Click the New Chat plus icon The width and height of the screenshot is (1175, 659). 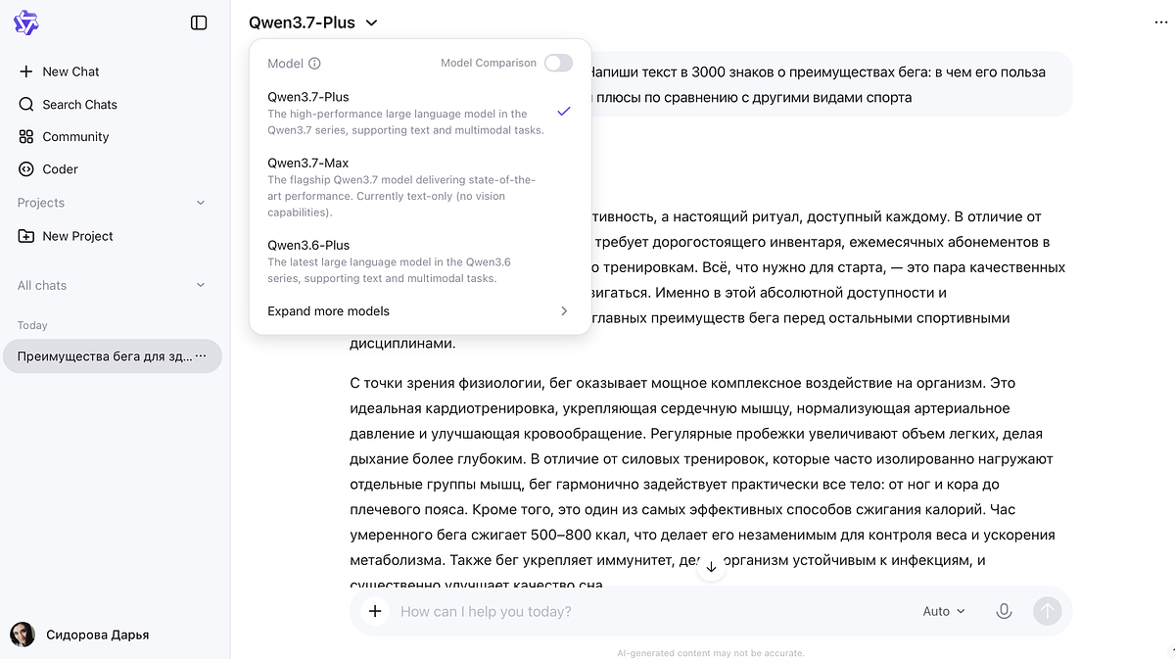pyautogui.click(x=26, y=71)
